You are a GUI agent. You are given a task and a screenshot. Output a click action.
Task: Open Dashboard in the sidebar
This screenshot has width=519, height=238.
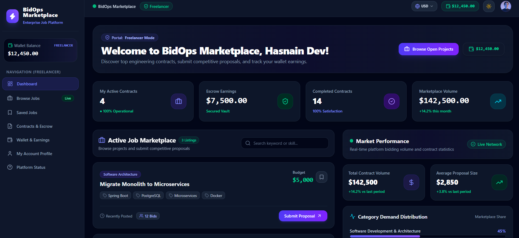click(40, 84)
